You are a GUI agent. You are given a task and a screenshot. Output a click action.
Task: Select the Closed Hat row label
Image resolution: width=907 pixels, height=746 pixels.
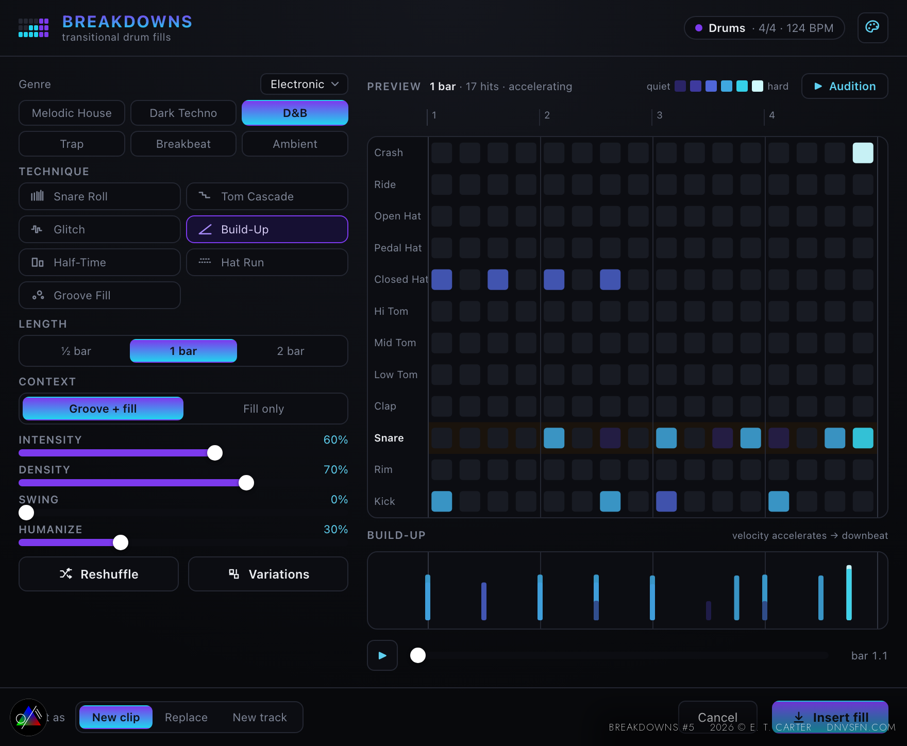click(401, 280)
